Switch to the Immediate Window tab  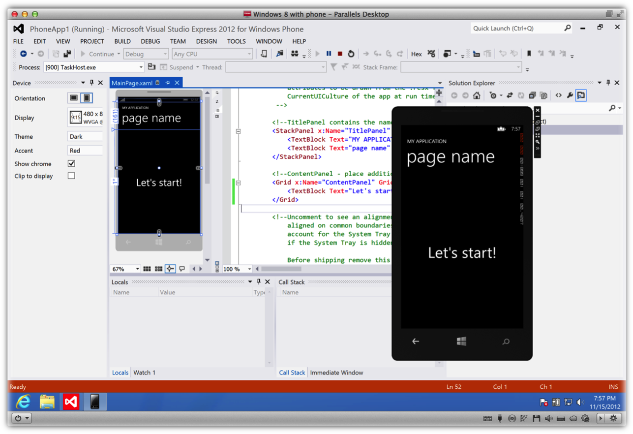(336, 372)
